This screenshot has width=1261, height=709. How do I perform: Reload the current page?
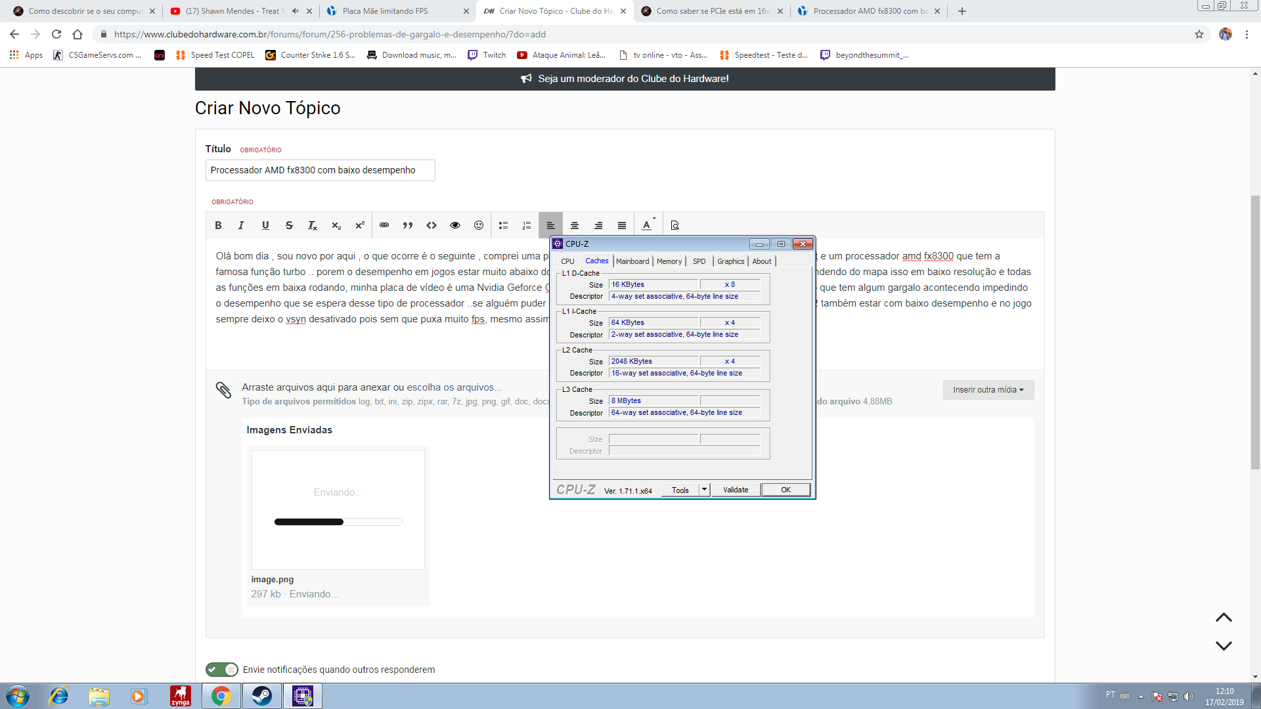point(56,34)
